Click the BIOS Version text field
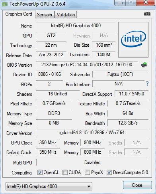 (x=87, y=65)
